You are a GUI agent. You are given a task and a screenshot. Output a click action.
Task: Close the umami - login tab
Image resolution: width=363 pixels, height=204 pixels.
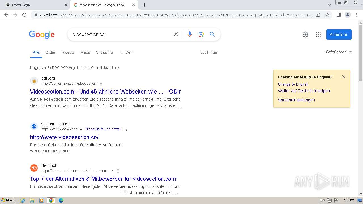pyautogui.click(x=66, y=5)
